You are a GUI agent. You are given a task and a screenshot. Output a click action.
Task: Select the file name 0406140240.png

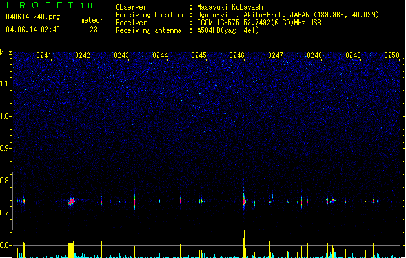coord(33,17)
